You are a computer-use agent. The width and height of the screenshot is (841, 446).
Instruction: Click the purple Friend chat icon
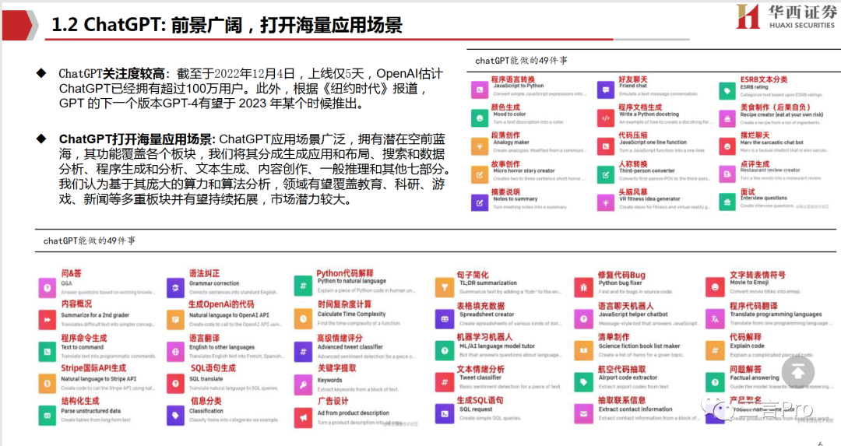coord(606,90)
